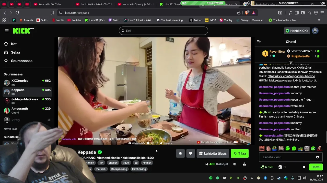Screen dimensions: 327x183
Task: Report stream via warning triangle icon
Action: click(x=244, y=164)
